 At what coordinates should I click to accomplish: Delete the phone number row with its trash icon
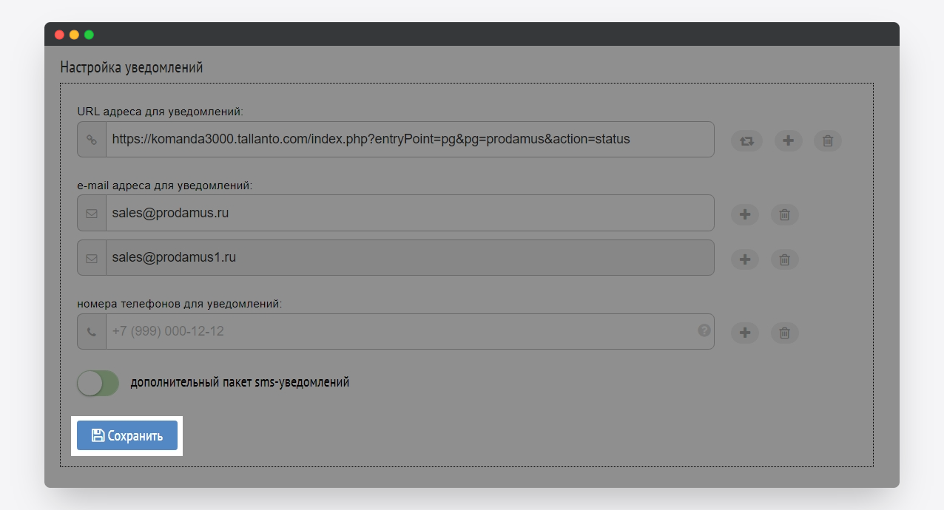pyautogui.click(x=785, y=333)
